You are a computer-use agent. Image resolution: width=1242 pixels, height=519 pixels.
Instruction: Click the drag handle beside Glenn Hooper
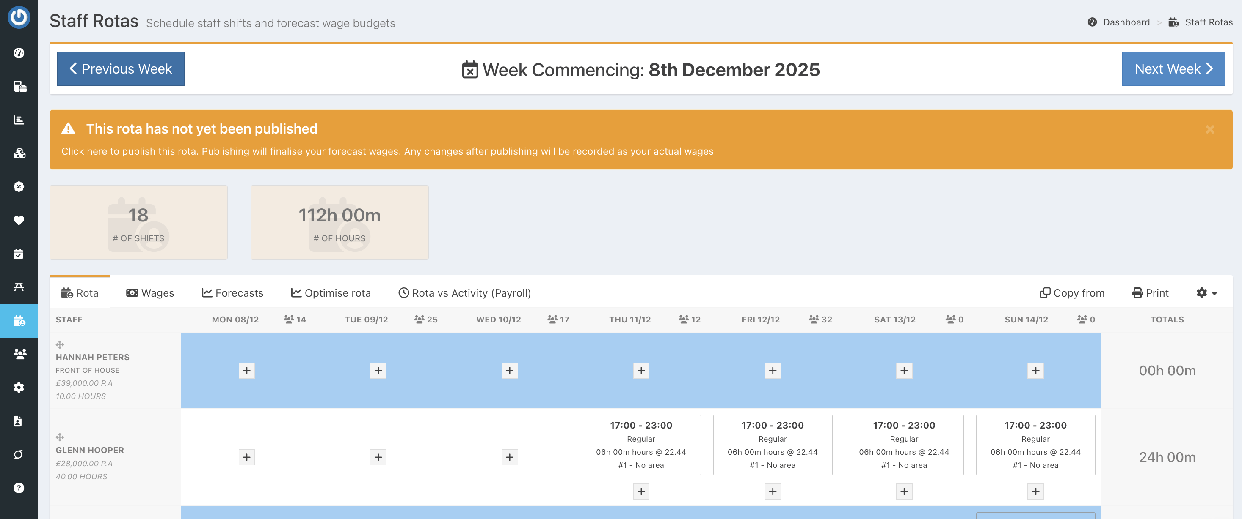click(x=60, y=437)
